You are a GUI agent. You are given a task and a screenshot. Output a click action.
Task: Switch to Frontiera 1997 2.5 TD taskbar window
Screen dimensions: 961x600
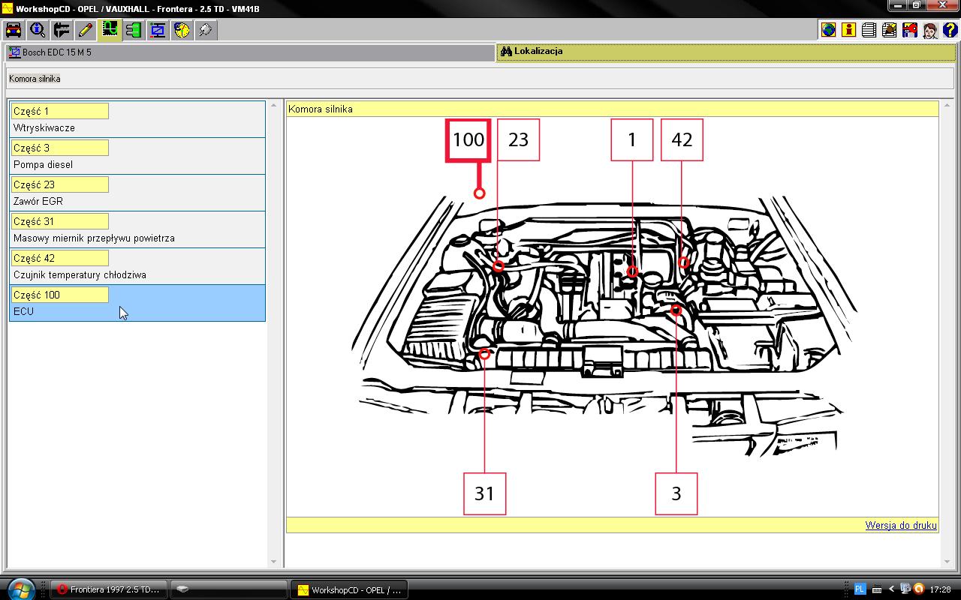109,589
